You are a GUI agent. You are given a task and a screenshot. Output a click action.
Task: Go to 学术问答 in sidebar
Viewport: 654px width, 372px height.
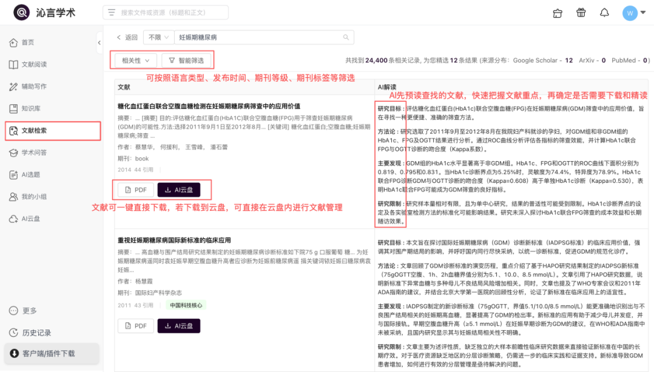click(34, 152)
